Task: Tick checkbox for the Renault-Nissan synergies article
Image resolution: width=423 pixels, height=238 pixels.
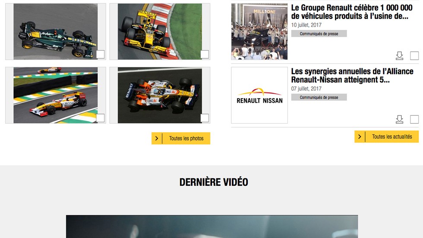Action: [414, 119]
